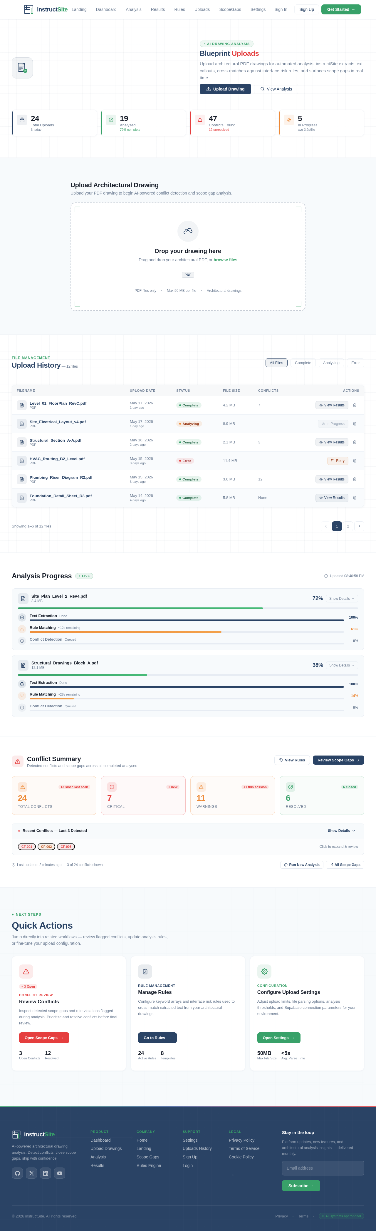The image size is (376, 1231).
Task: Click the X social icon in footer
Action: 31,1173
